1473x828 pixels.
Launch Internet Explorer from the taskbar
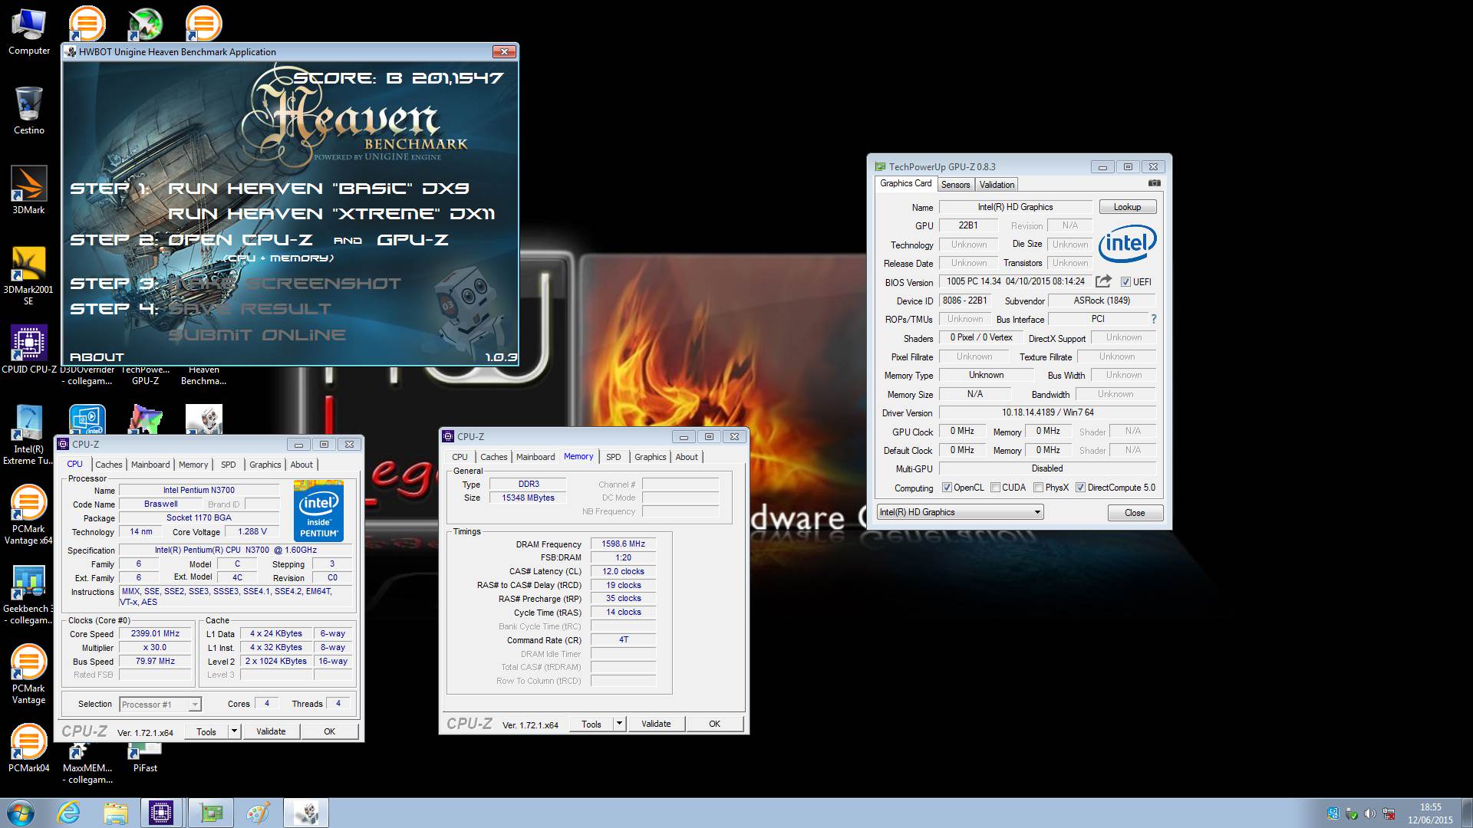tap(69, 813)
